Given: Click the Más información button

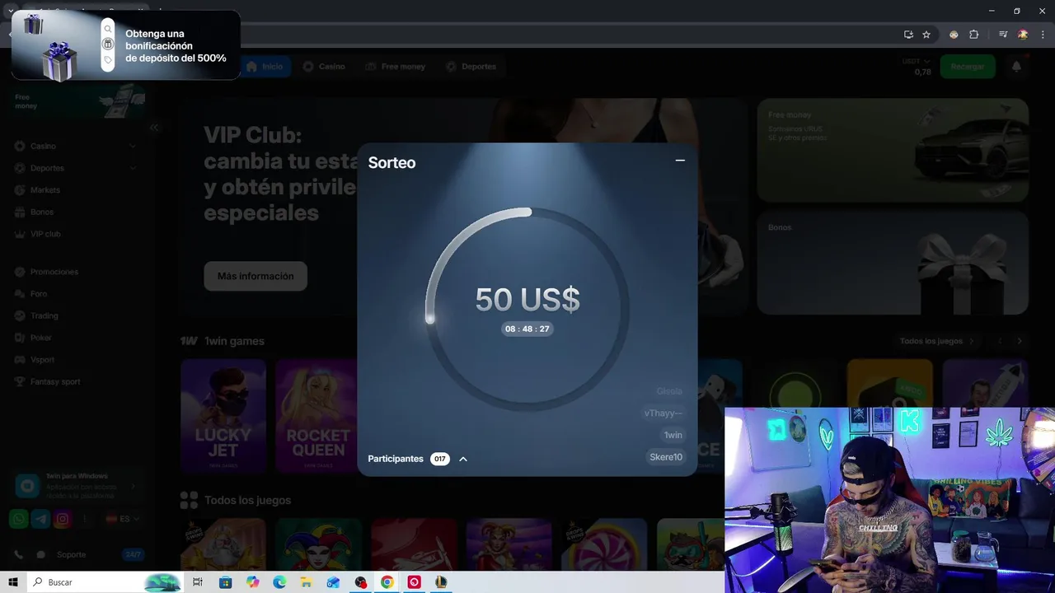Looking at the screenshot, I should click(x=256, y=276).
